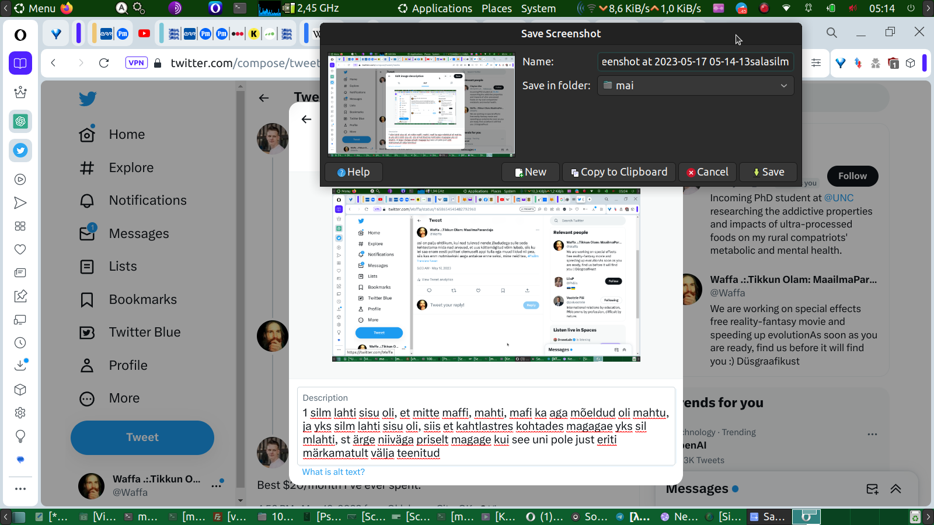Click the muted volume tray icon
Viewport: 934px width, 525px height.
[x=853, y=8]
